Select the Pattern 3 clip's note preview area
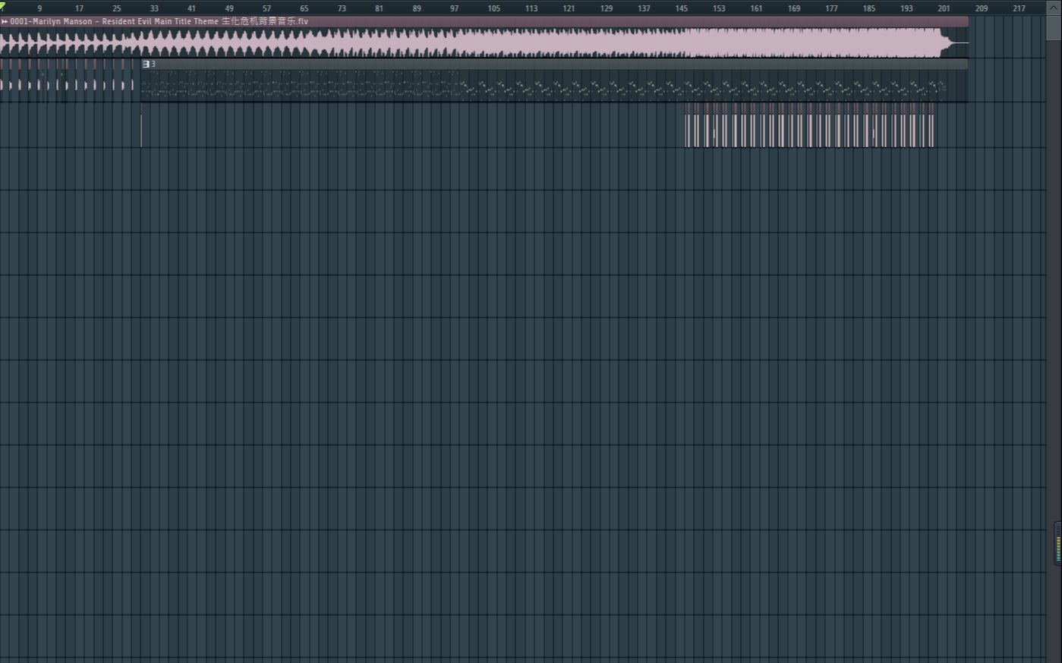Screen dimensions: 1062x663 point(554,86)
